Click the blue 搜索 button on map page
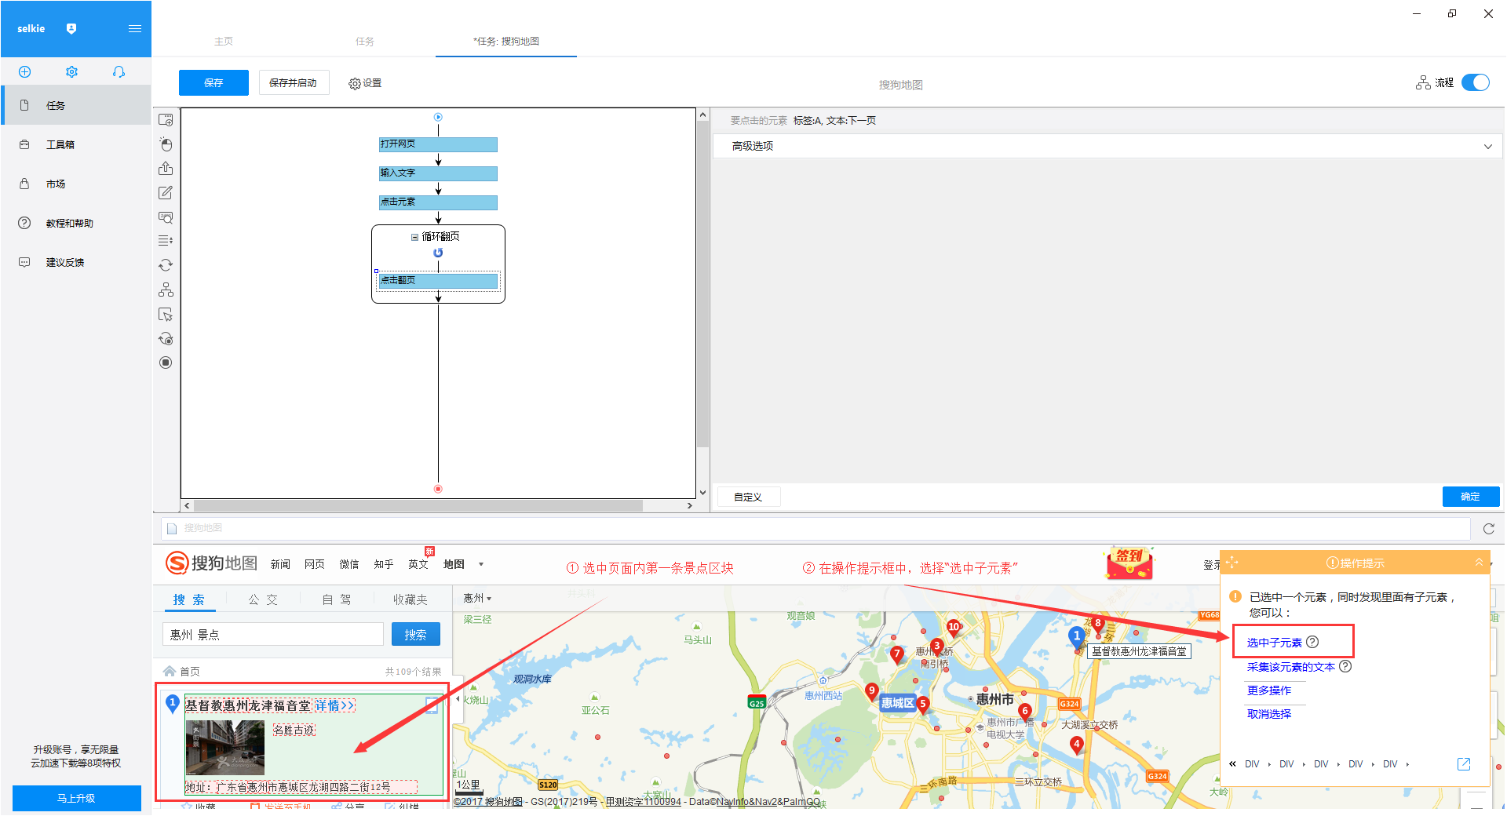The image size is (1507, 816). (x=415, y=634)
